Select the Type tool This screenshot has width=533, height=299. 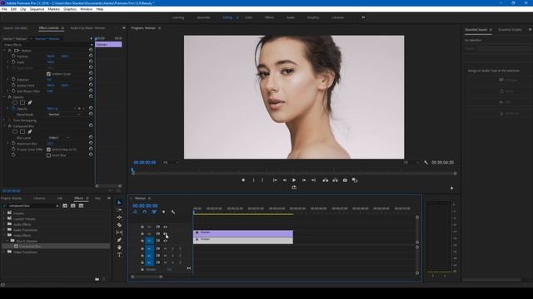point(119,255)
